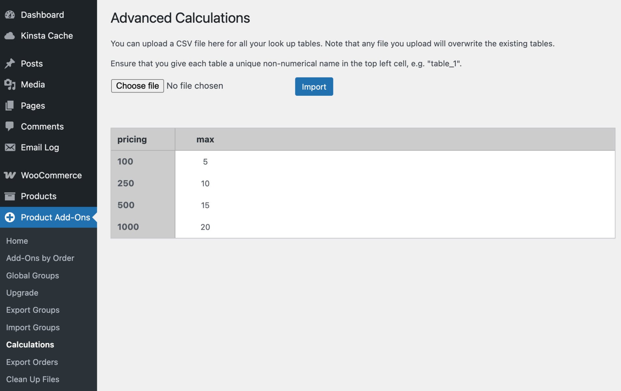The image size is (621, 391).
Task: Click the 'pricing' table header cell
Action: pos(143,139)
